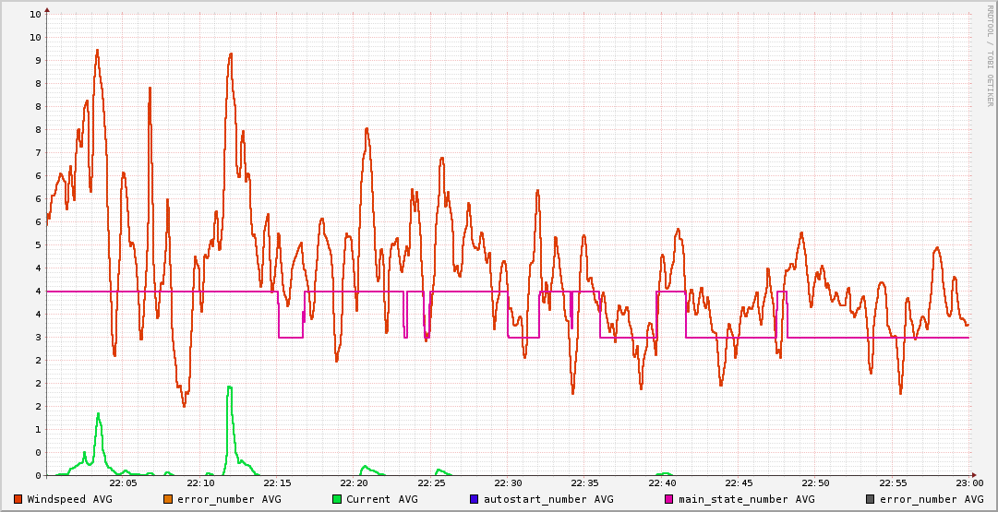Click the y-axis value label 9
Image resolution: width=998 pixels, height=512 pixels.
[36, 61]
